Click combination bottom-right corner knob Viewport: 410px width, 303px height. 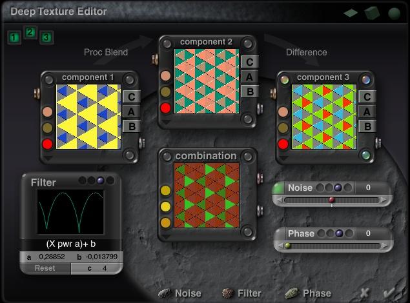click(x=248, y=231)
